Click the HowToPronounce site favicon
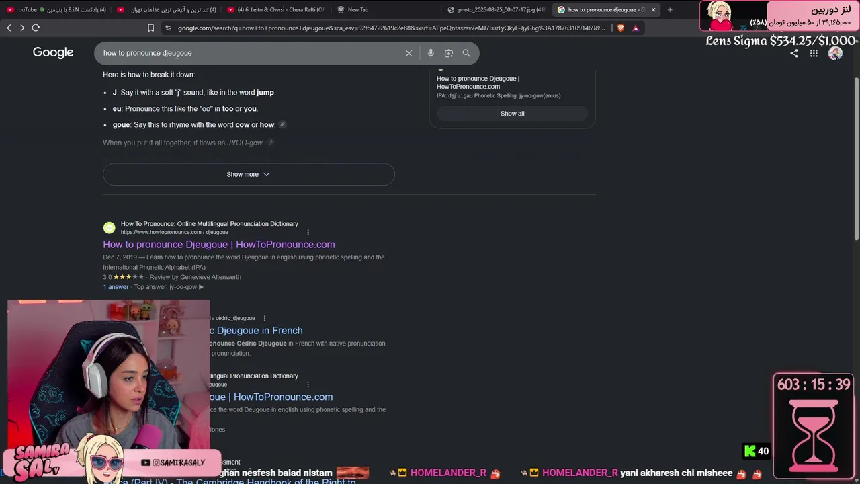Screen dimensions: 860x484 coord(109,228)
